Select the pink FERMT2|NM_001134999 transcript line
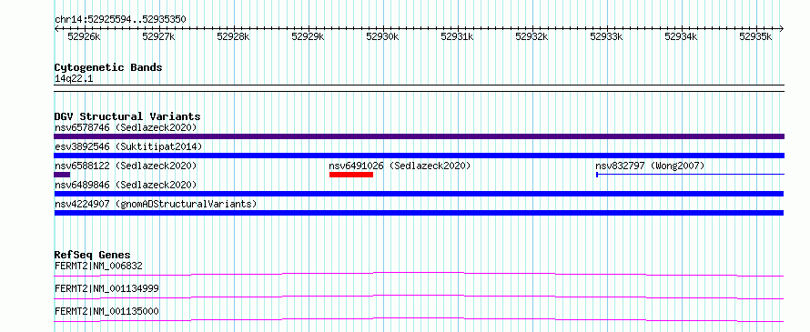The image size is (810, 332). tap(419, 297)
